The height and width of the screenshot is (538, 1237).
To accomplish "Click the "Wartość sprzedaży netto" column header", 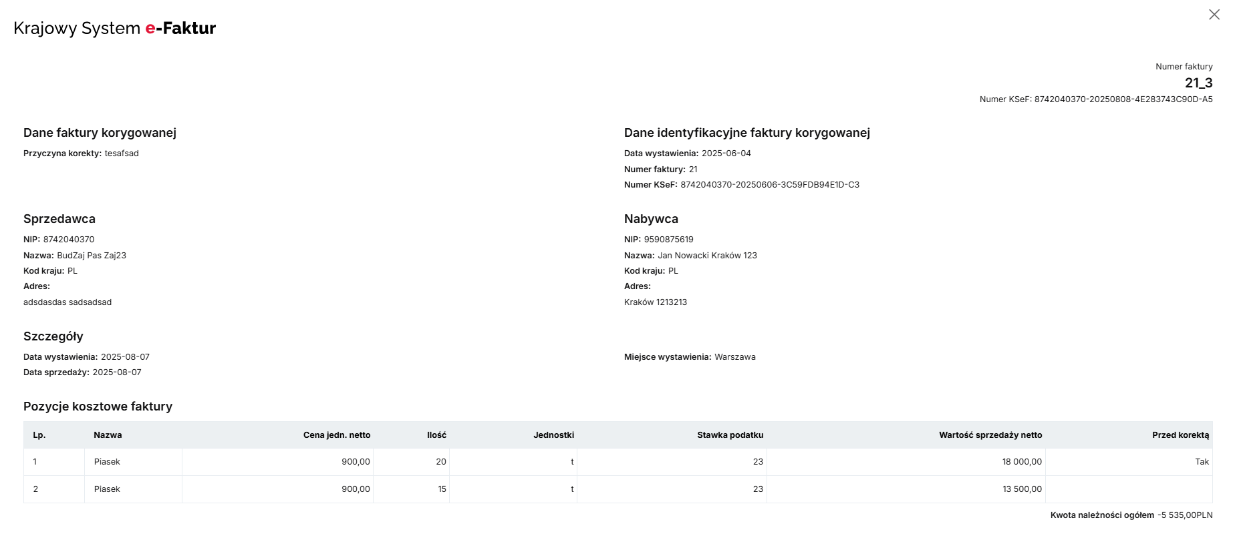I will coord(990,435).
